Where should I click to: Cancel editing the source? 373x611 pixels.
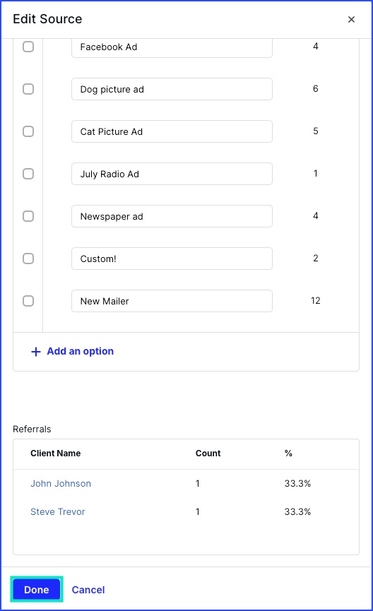pos(88,590)
